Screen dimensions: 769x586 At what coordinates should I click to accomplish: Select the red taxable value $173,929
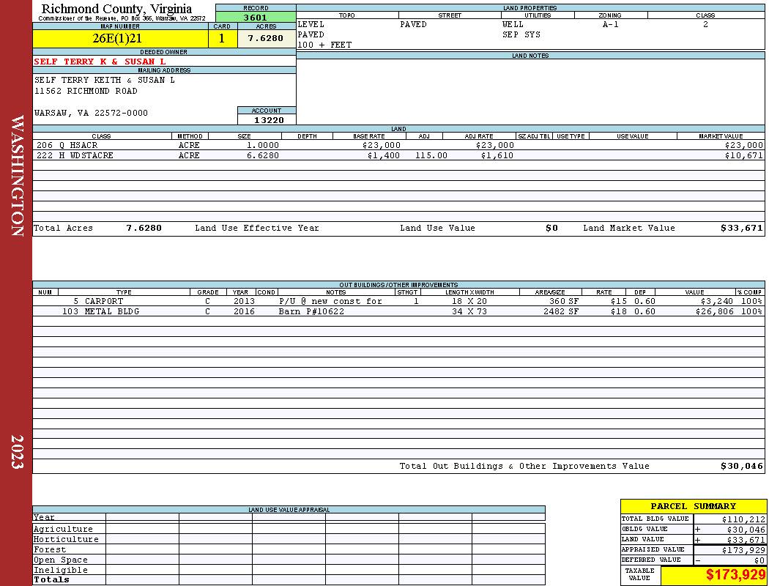click(x=734, y=575)
